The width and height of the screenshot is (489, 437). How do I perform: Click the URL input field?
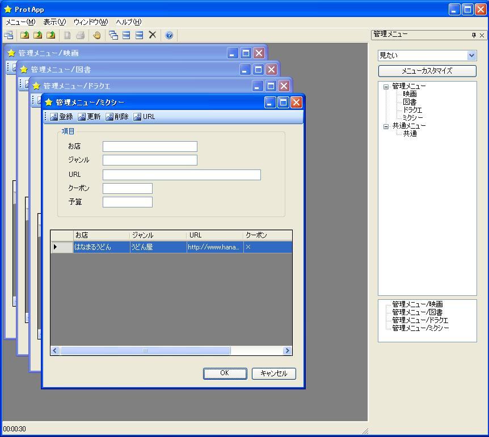point(182,175)
